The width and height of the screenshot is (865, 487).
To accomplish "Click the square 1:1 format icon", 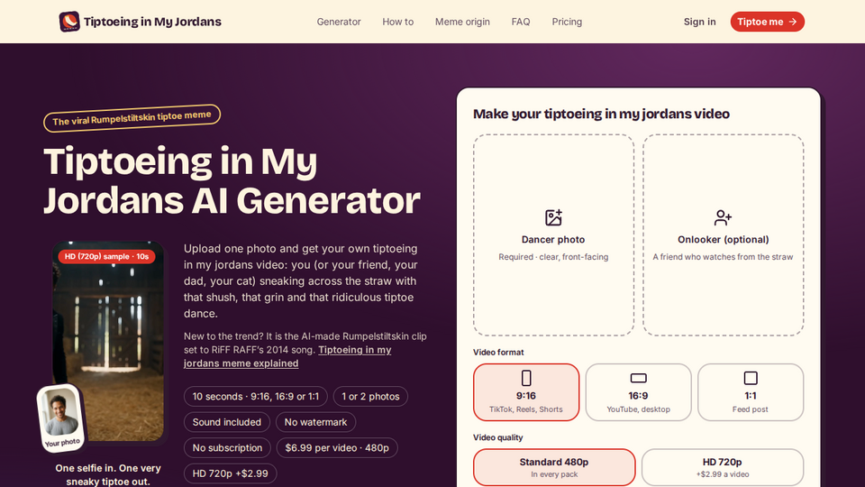I will pos(751,378).
